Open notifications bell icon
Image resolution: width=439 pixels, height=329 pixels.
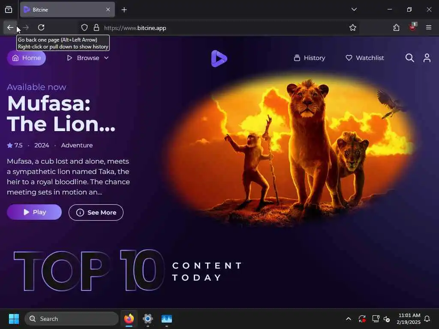point(427,319)
